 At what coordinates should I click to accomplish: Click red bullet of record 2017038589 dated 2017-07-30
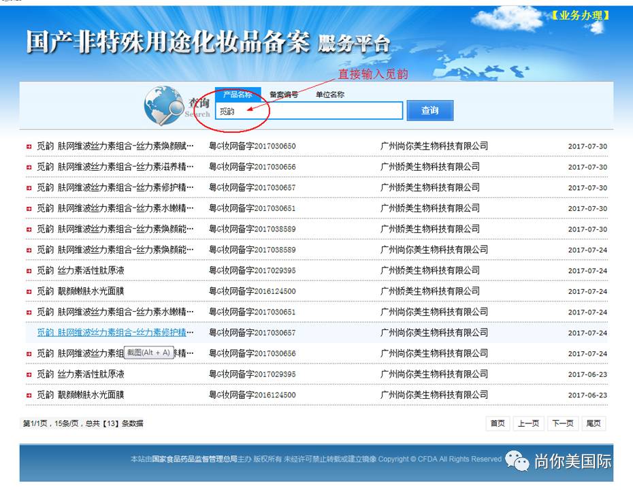(x=29, y=229)
